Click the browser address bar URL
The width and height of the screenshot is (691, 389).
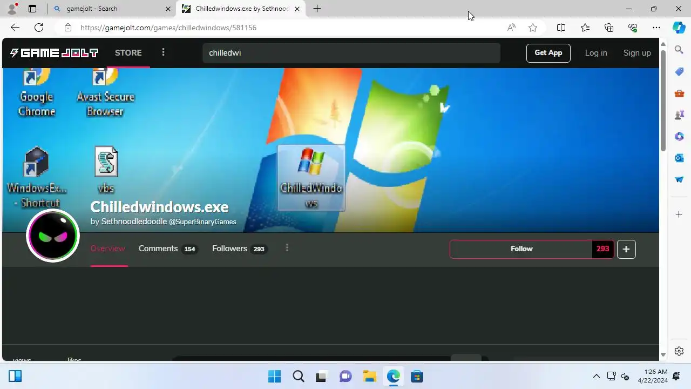pyautogui.click(x=168, y=28)
